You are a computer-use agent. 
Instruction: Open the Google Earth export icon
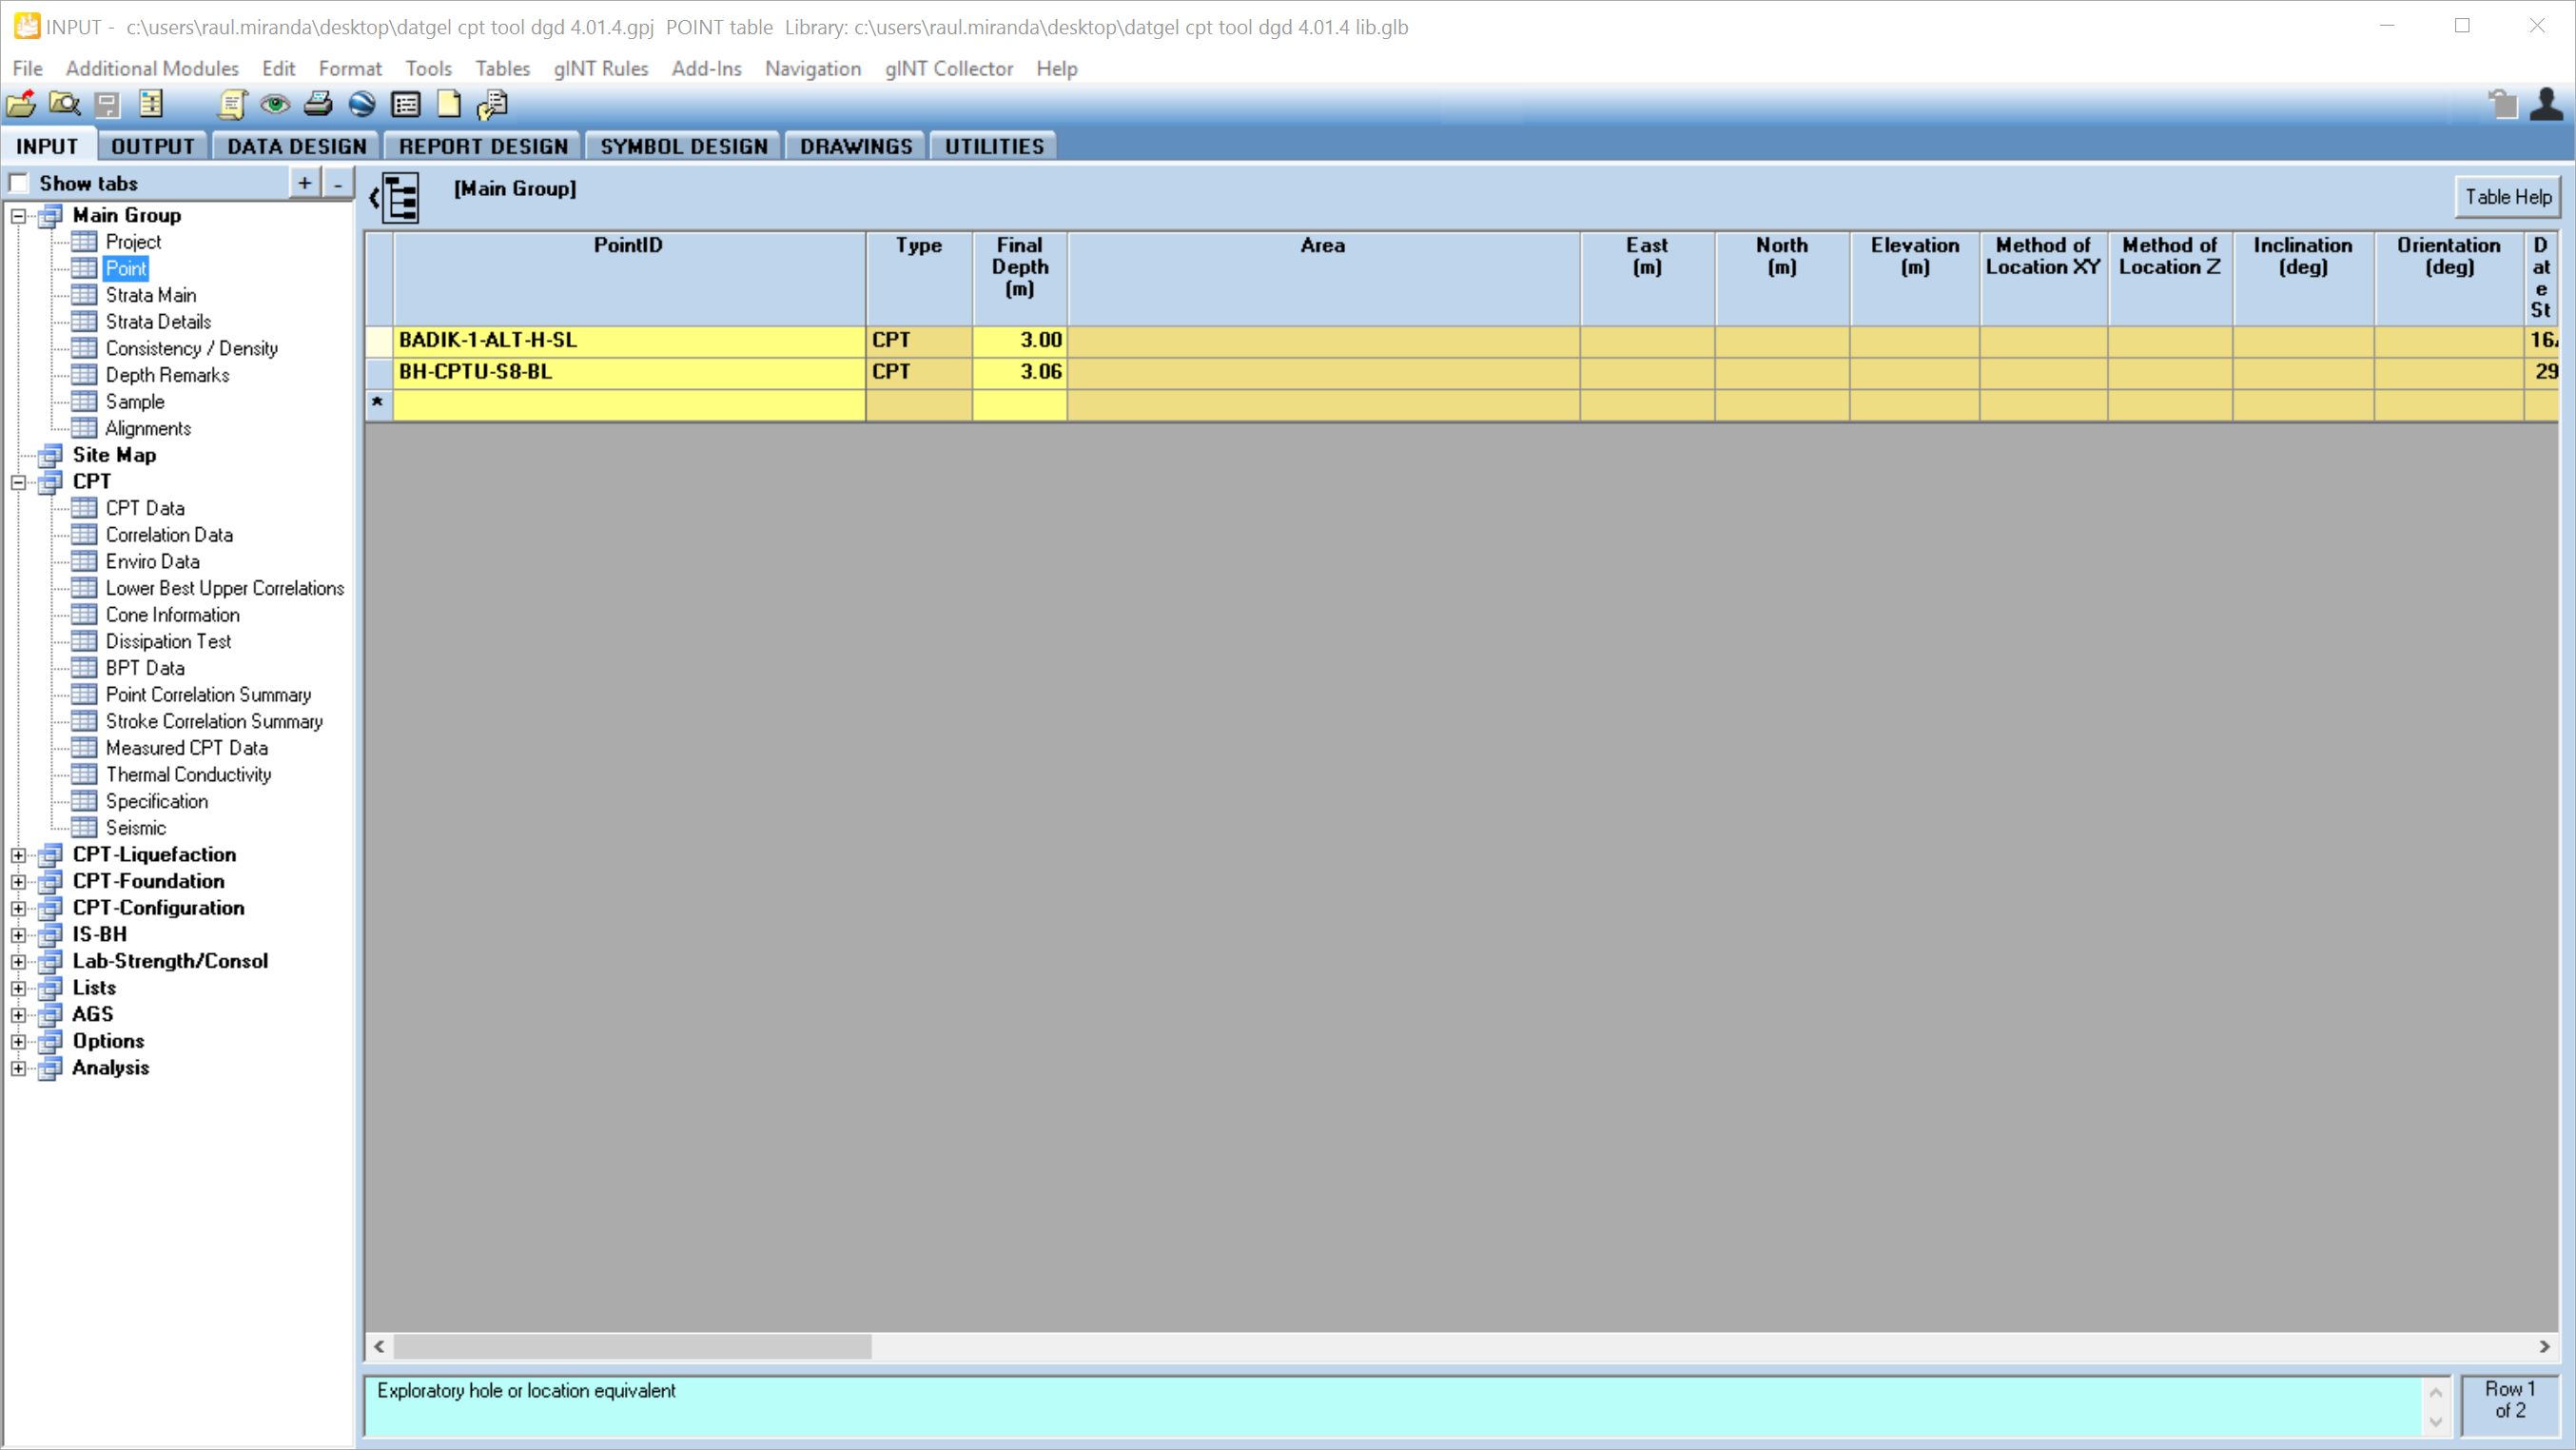click(x=361, y=105)
